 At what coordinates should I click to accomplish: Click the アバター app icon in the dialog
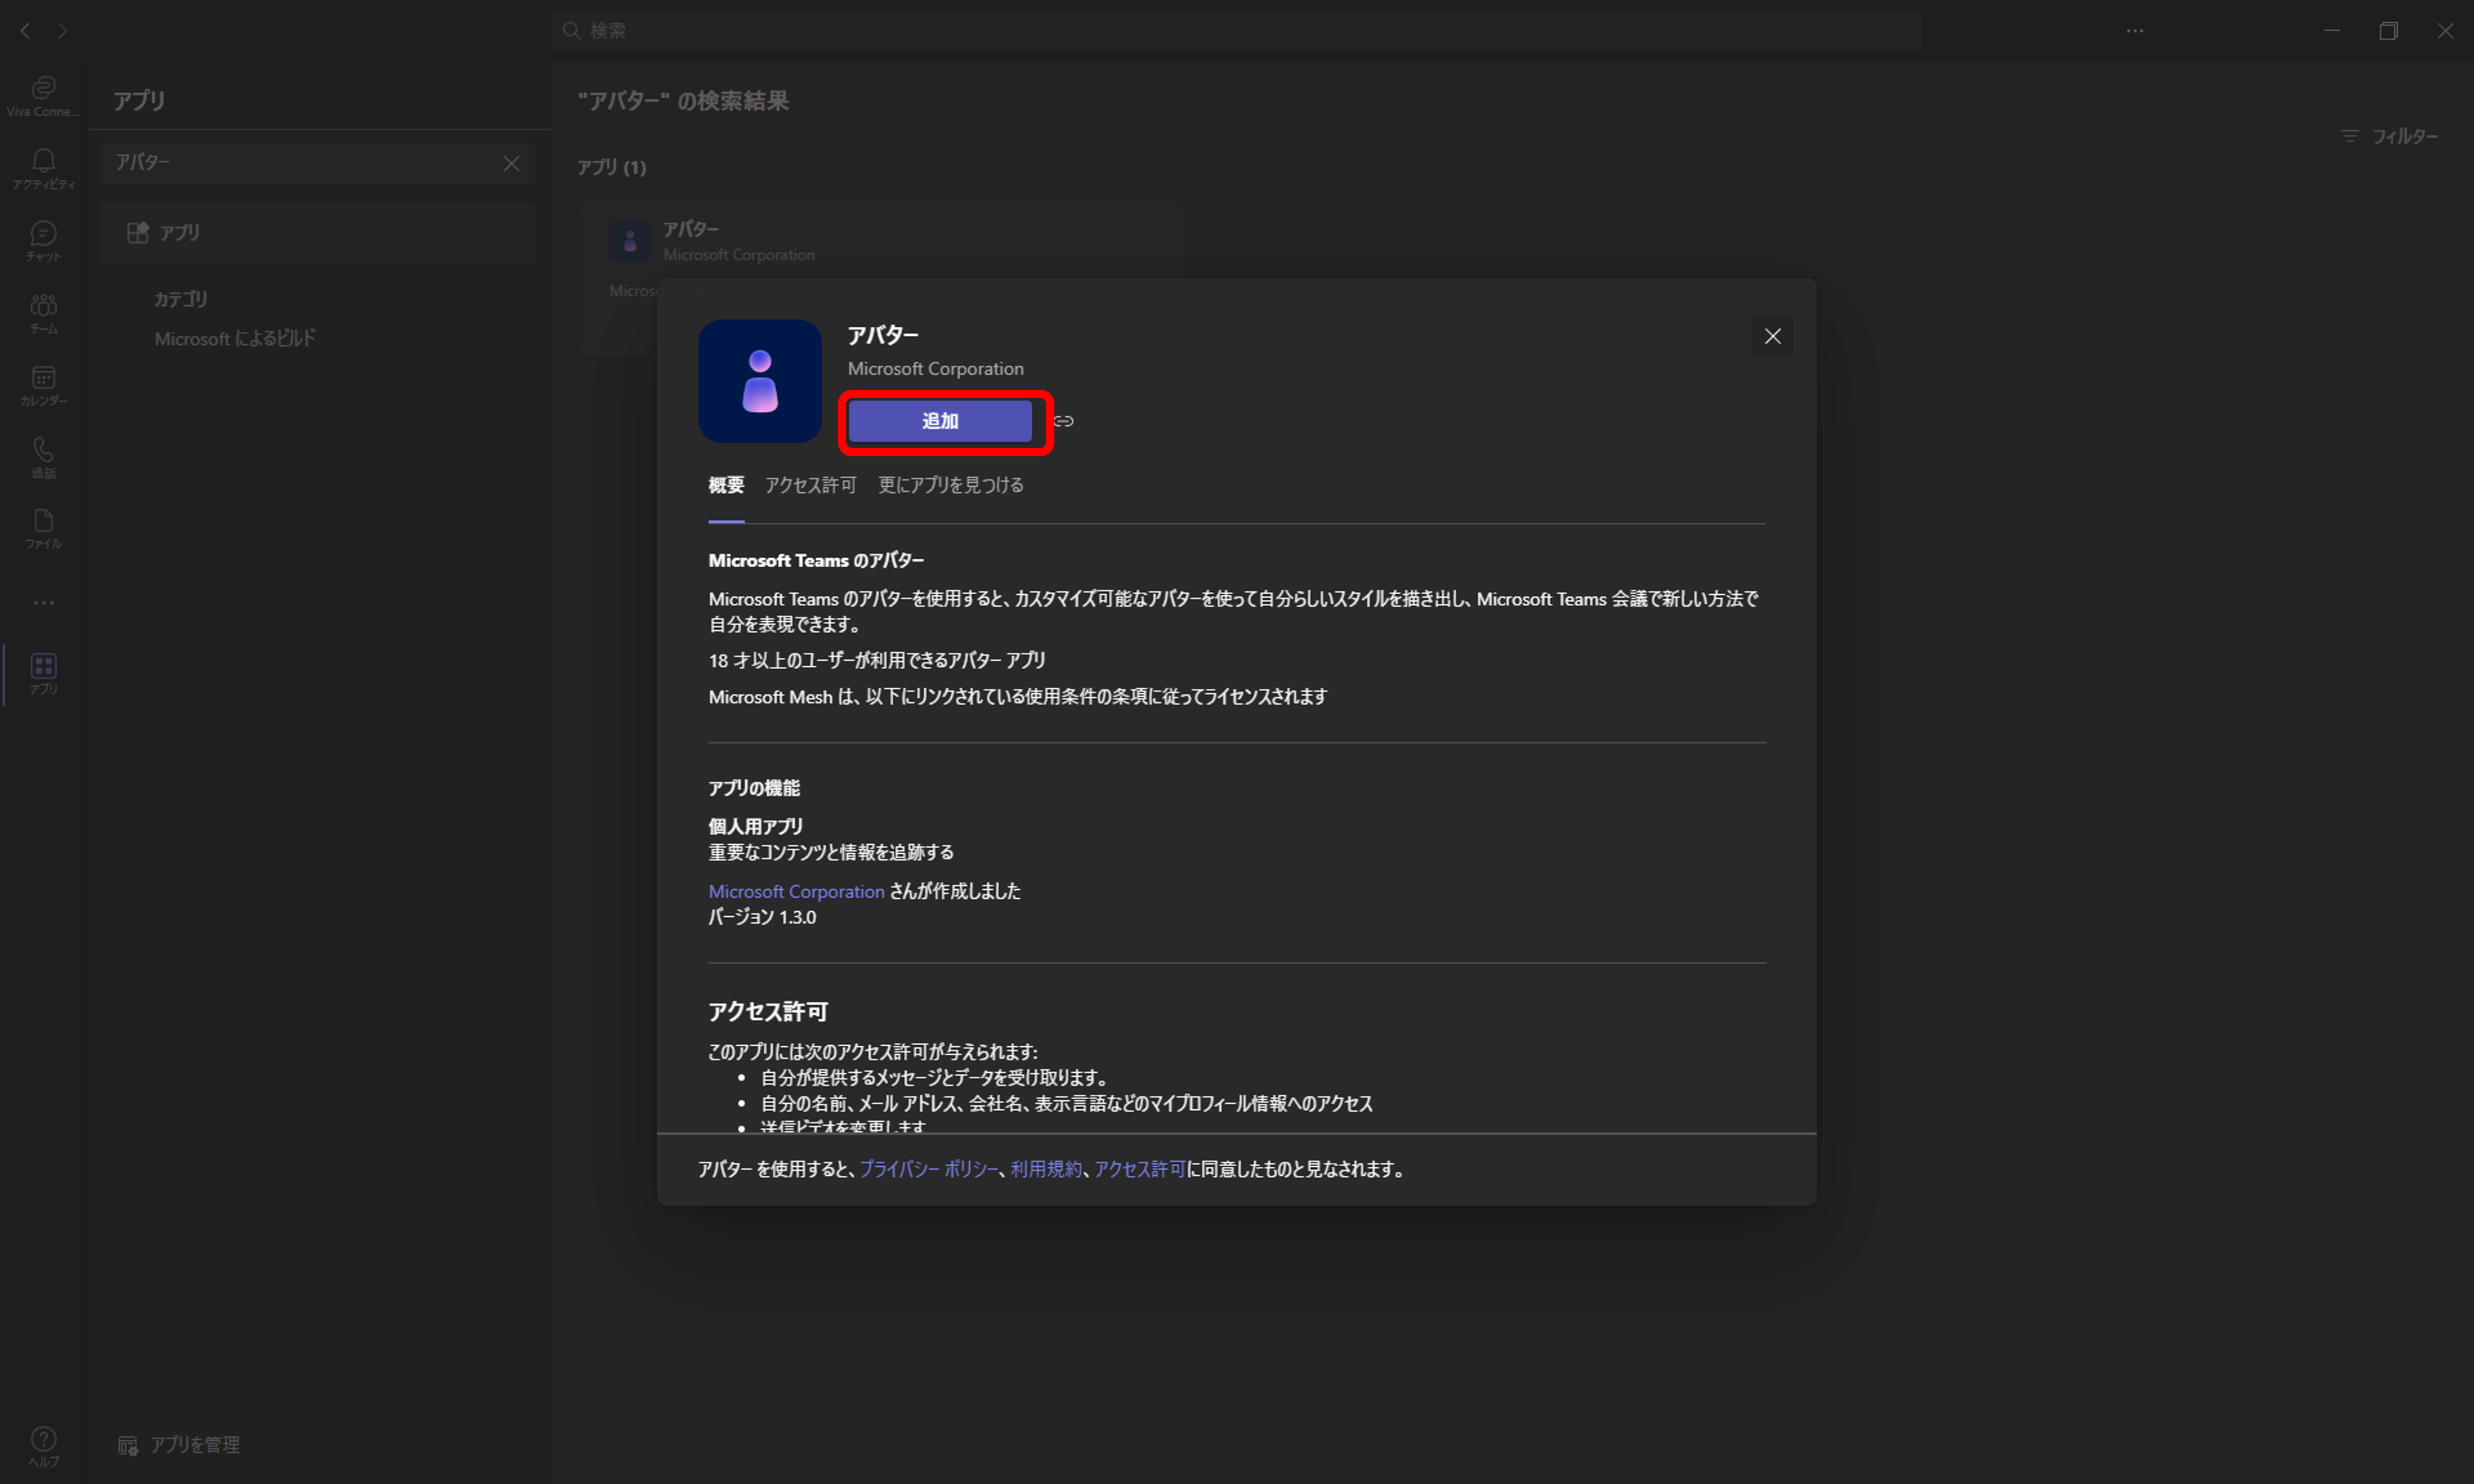pos(760,381)
